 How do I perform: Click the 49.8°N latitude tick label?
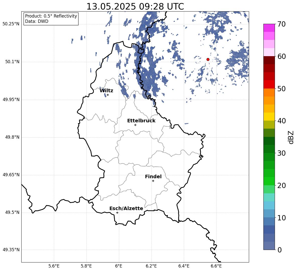(12, 137)
